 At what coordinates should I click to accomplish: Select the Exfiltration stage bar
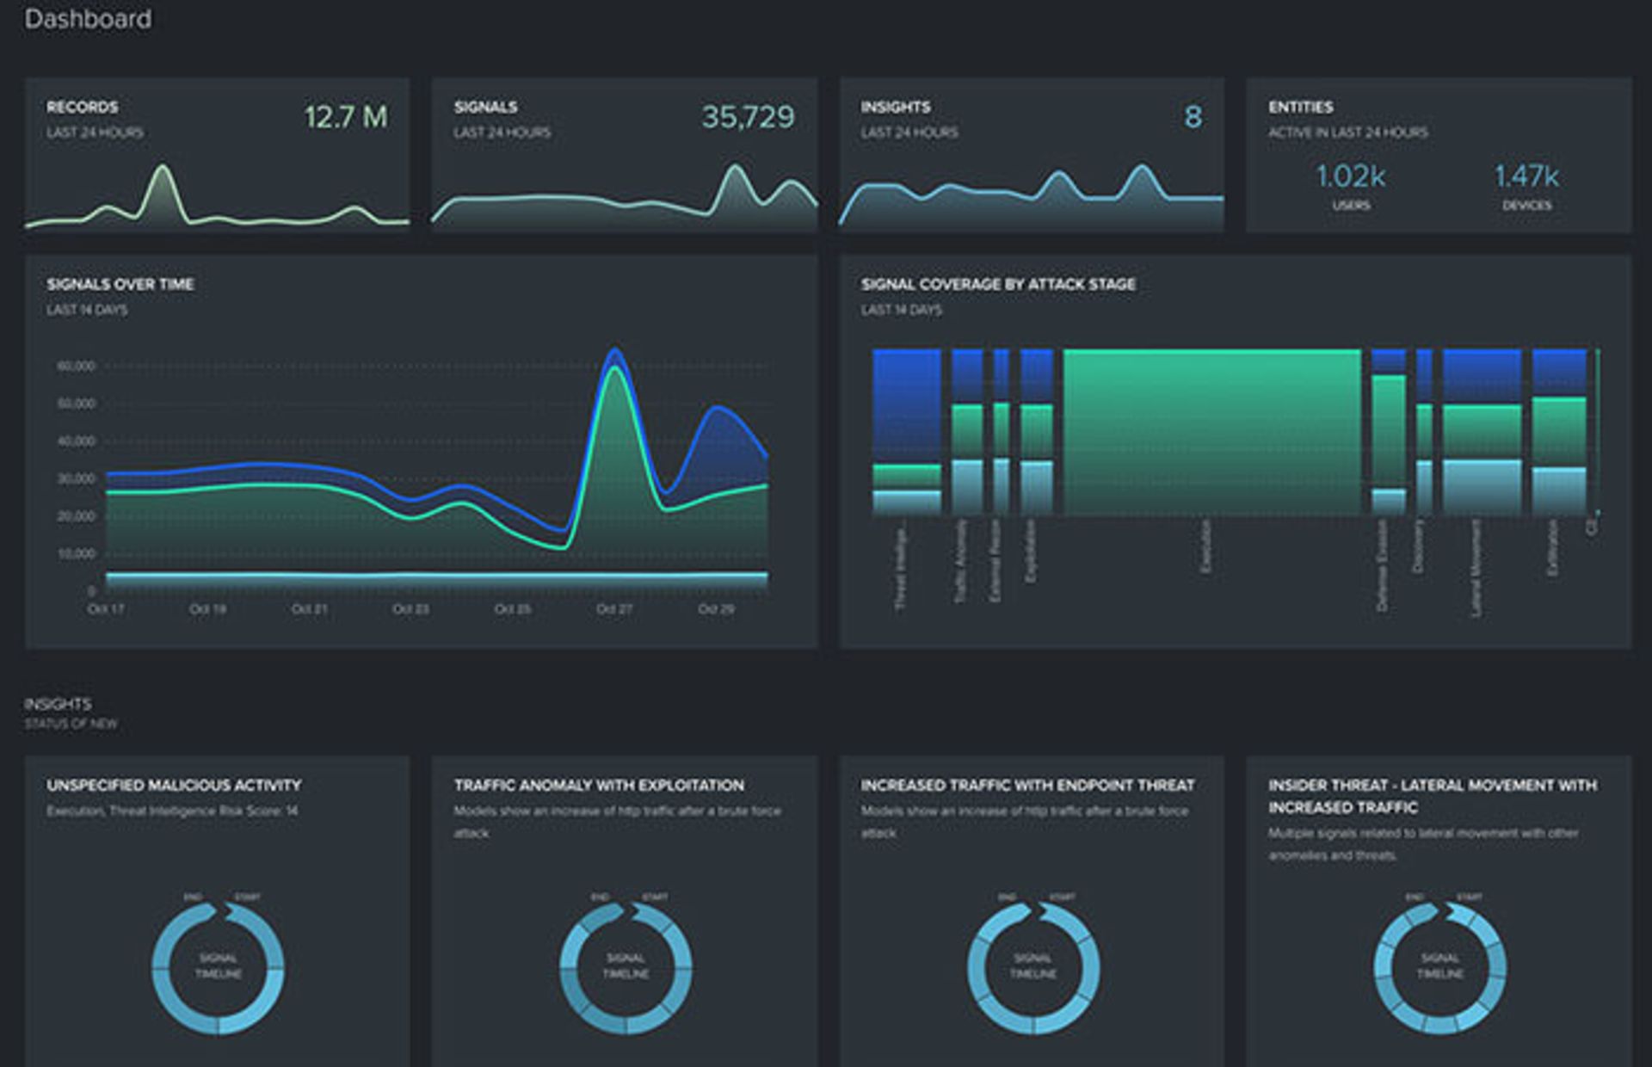pyautogui.click(x=1559, y=432)
